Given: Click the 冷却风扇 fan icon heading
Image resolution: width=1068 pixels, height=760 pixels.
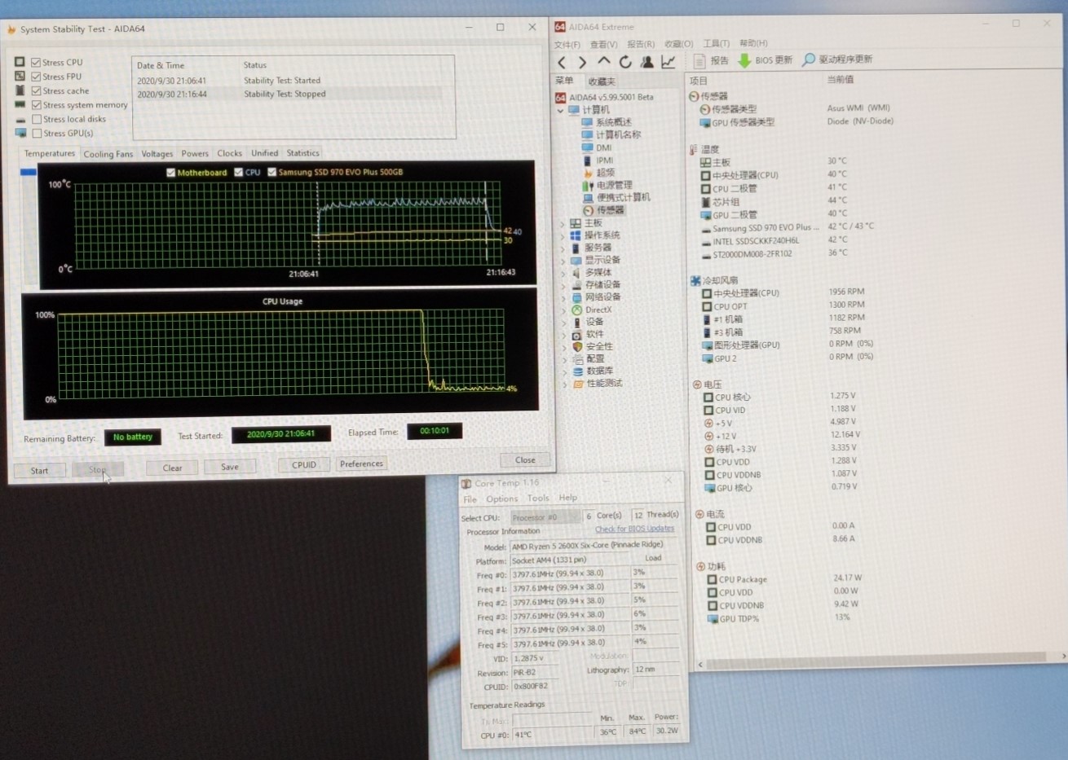Looking at the screenshot, I should pyautogui.click(x=695, y=280).
